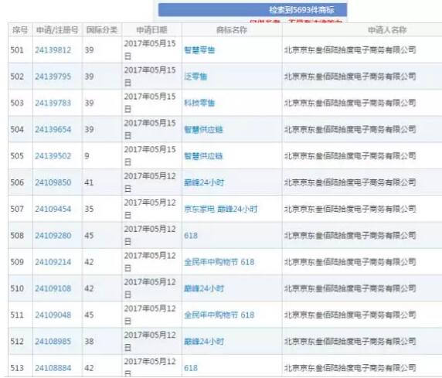Screen dimensions: 442x378
Task: Click the 检索到5693件商标 result banner
Action: tap(253, 10)
